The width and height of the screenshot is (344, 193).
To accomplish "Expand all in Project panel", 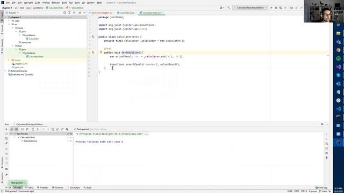I will (69, 13).
